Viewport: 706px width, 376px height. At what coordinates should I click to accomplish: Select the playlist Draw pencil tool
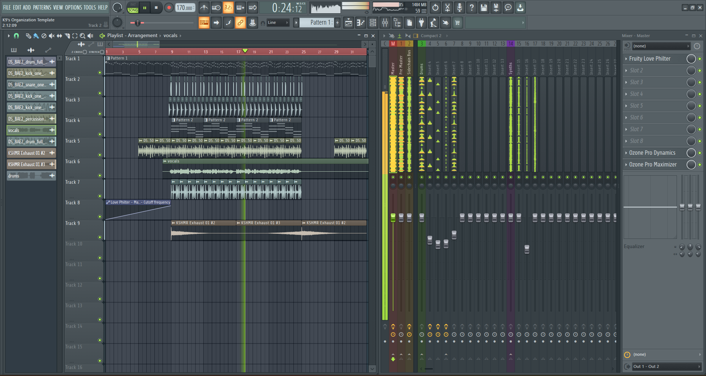pyautogui.click(x=28, y=36)
